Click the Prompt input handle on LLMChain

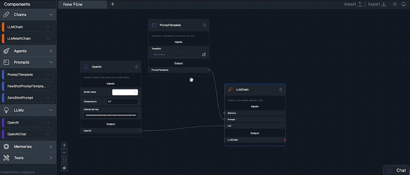tap(224, 119)
